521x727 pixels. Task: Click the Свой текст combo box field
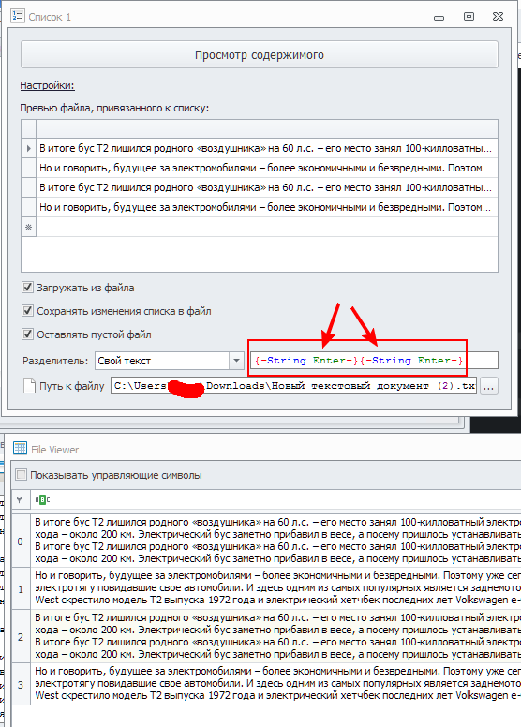[162, 361]
